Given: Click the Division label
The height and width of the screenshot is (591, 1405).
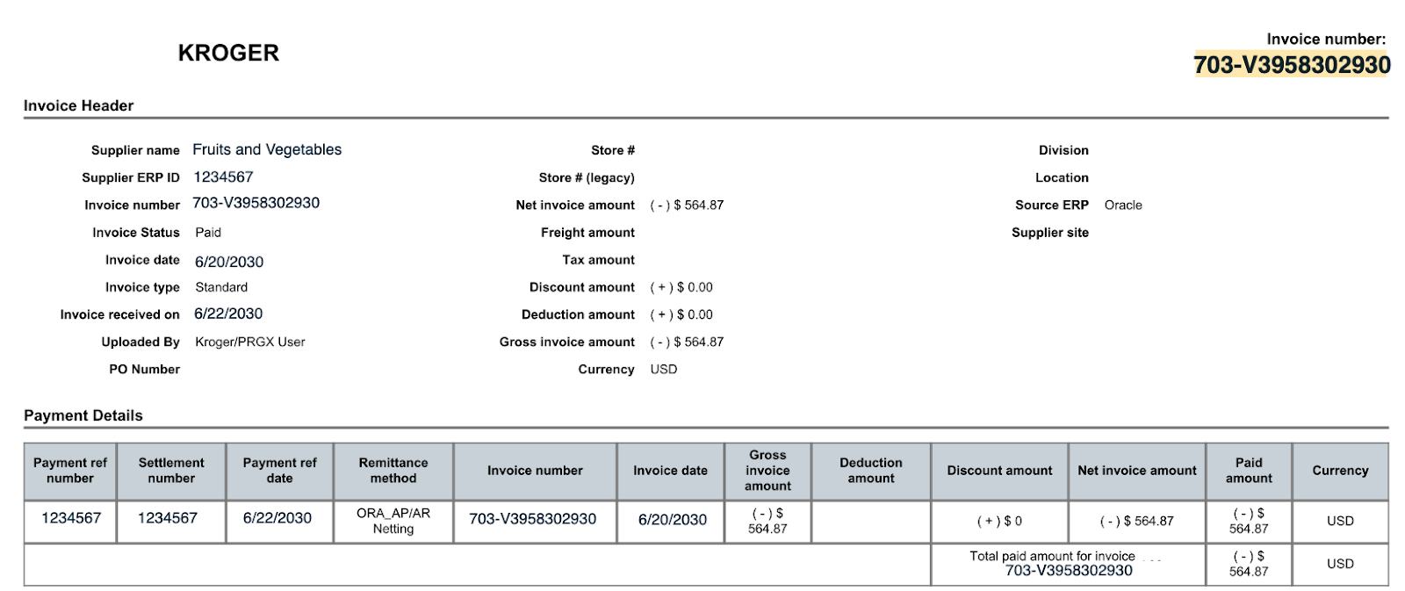Looking at the screenshot, I should click(1063, 150).
